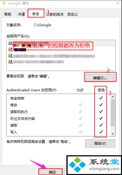Open the 常规 tab
The width and height of the screenshot is (122, 175).
8,14
